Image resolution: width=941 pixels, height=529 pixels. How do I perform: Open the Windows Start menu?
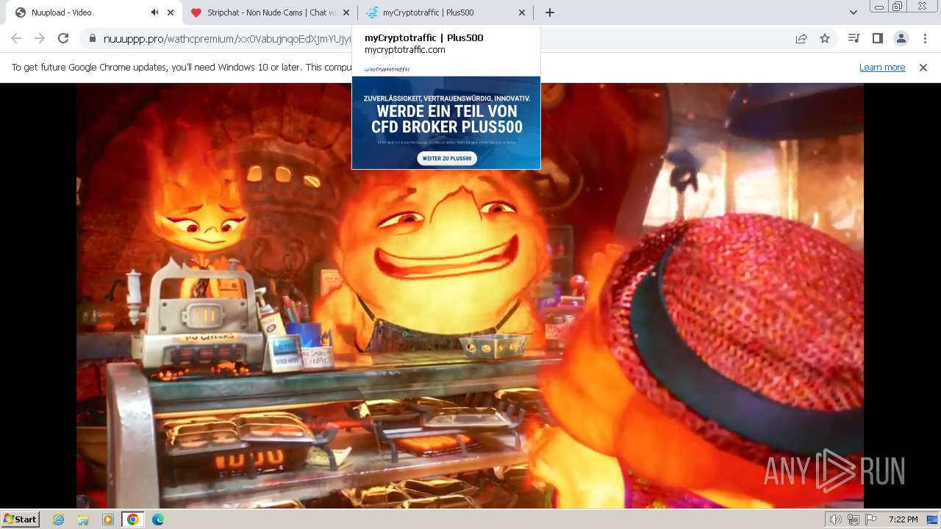tap(21, 519)
